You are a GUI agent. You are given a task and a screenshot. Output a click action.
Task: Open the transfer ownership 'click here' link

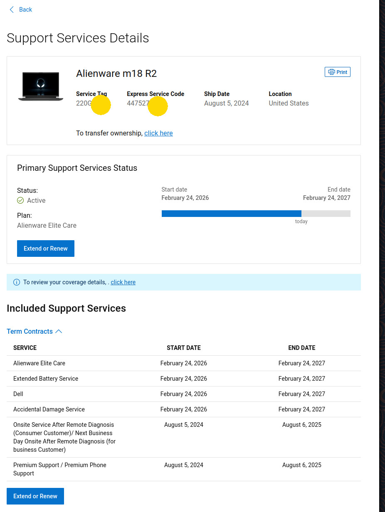pyautogui.click(x=158, y=133)
